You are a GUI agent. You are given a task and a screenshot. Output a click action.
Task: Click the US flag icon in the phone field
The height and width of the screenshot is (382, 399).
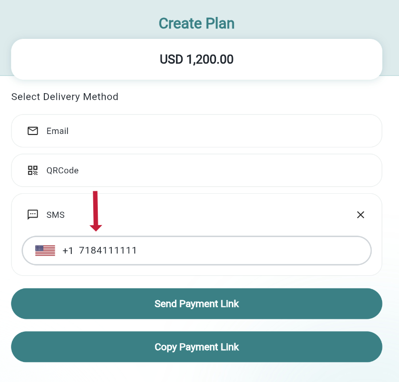[44, 251]
